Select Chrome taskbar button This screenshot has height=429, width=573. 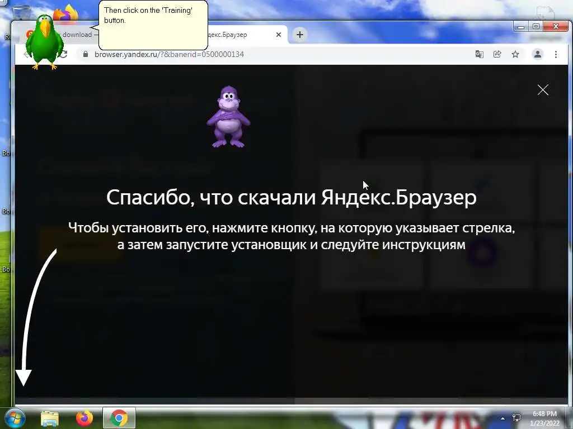119,418
